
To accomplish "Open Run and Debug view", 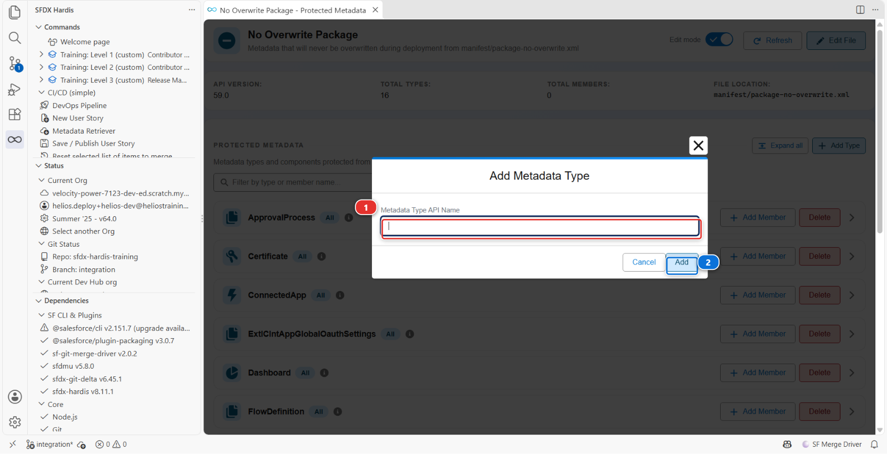I will click(x=15, y=89).
